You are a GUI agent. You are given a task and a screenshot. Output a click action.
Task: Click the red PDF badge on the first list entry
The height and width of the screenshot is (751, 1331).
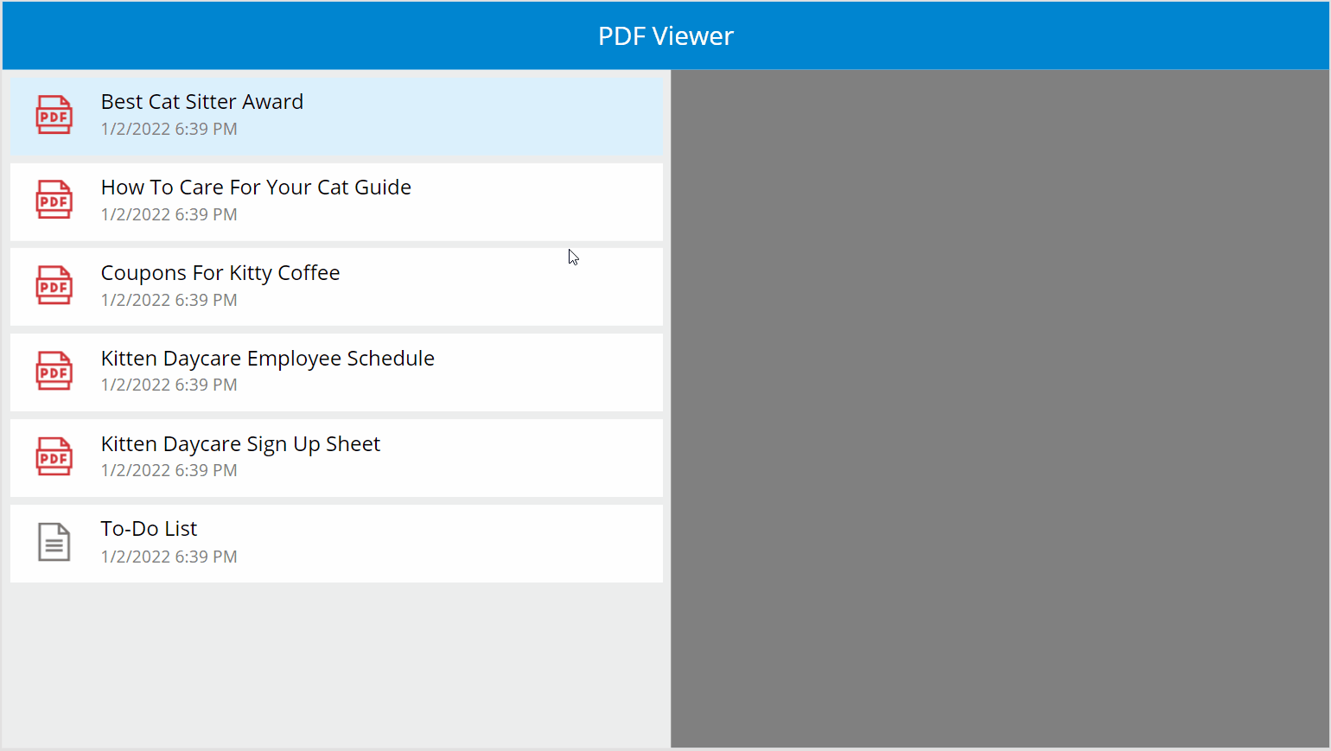pos(54,115)
